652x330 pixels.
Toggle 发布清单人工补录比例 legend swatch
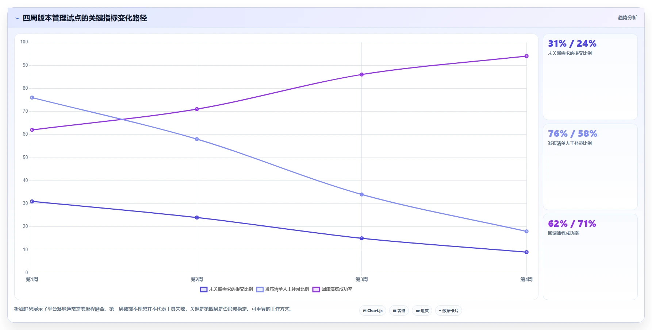pyautogui.click(x=260, y=290)
